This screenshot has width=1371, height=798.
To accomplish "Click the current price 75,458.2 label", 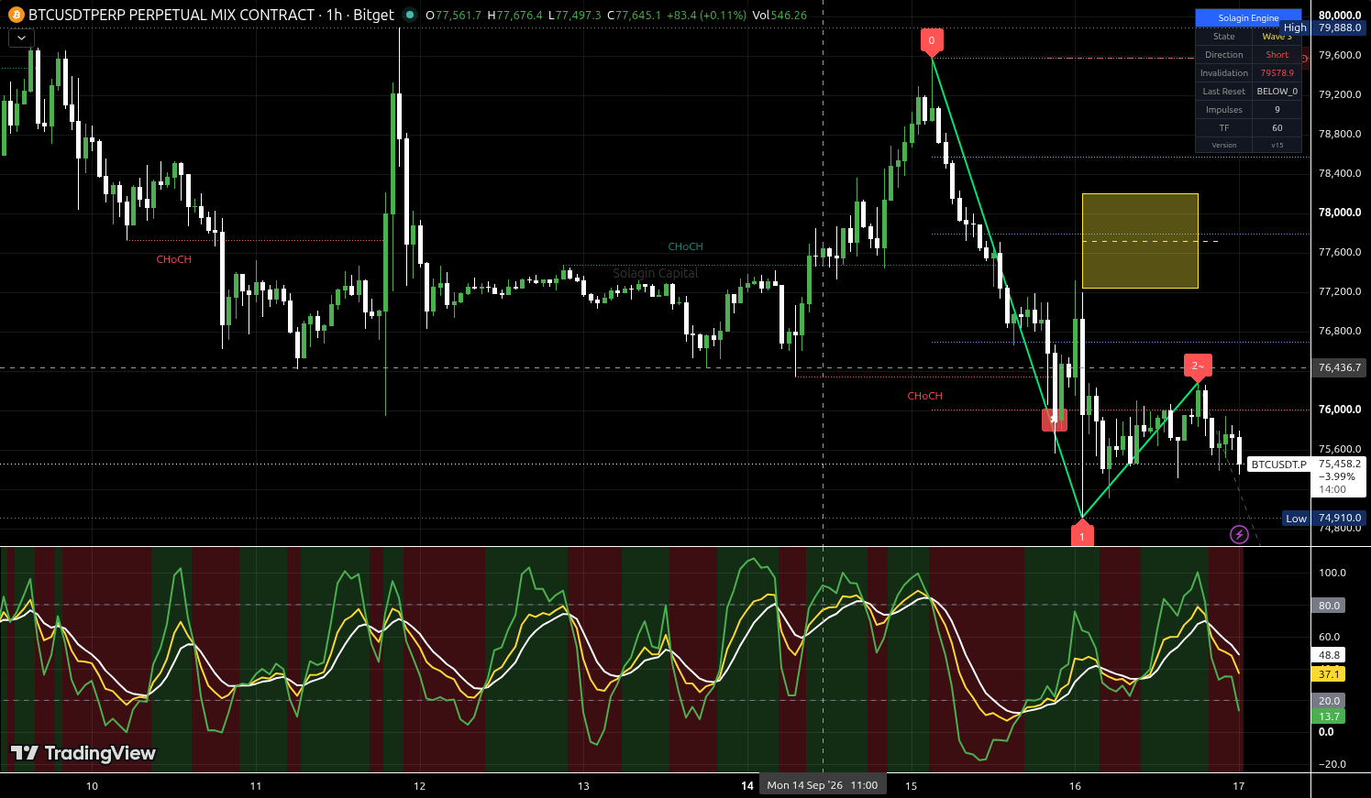I will [1340, 464].
